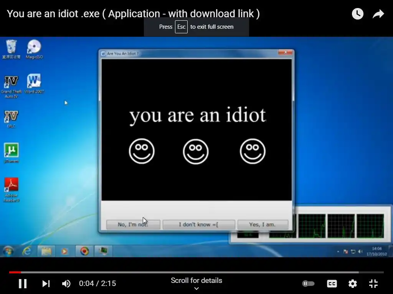Open Windows Media Player in taskbar
Image resolution: width=393 pixels, height=294 pixels.
(x=64, y=251)
